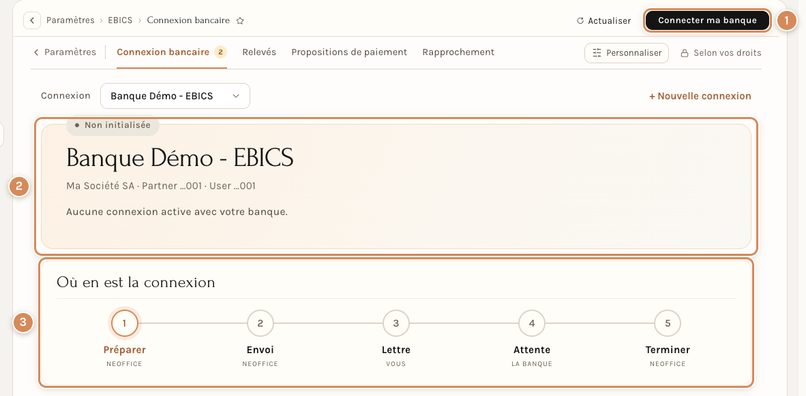Mark page as favorite with star icon

(240, 21)
